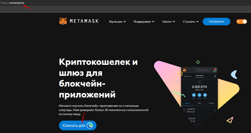251x133 pixels.
Task: Click the paragraph about 30 миллионов пользователей
Action: click(104, 110)
